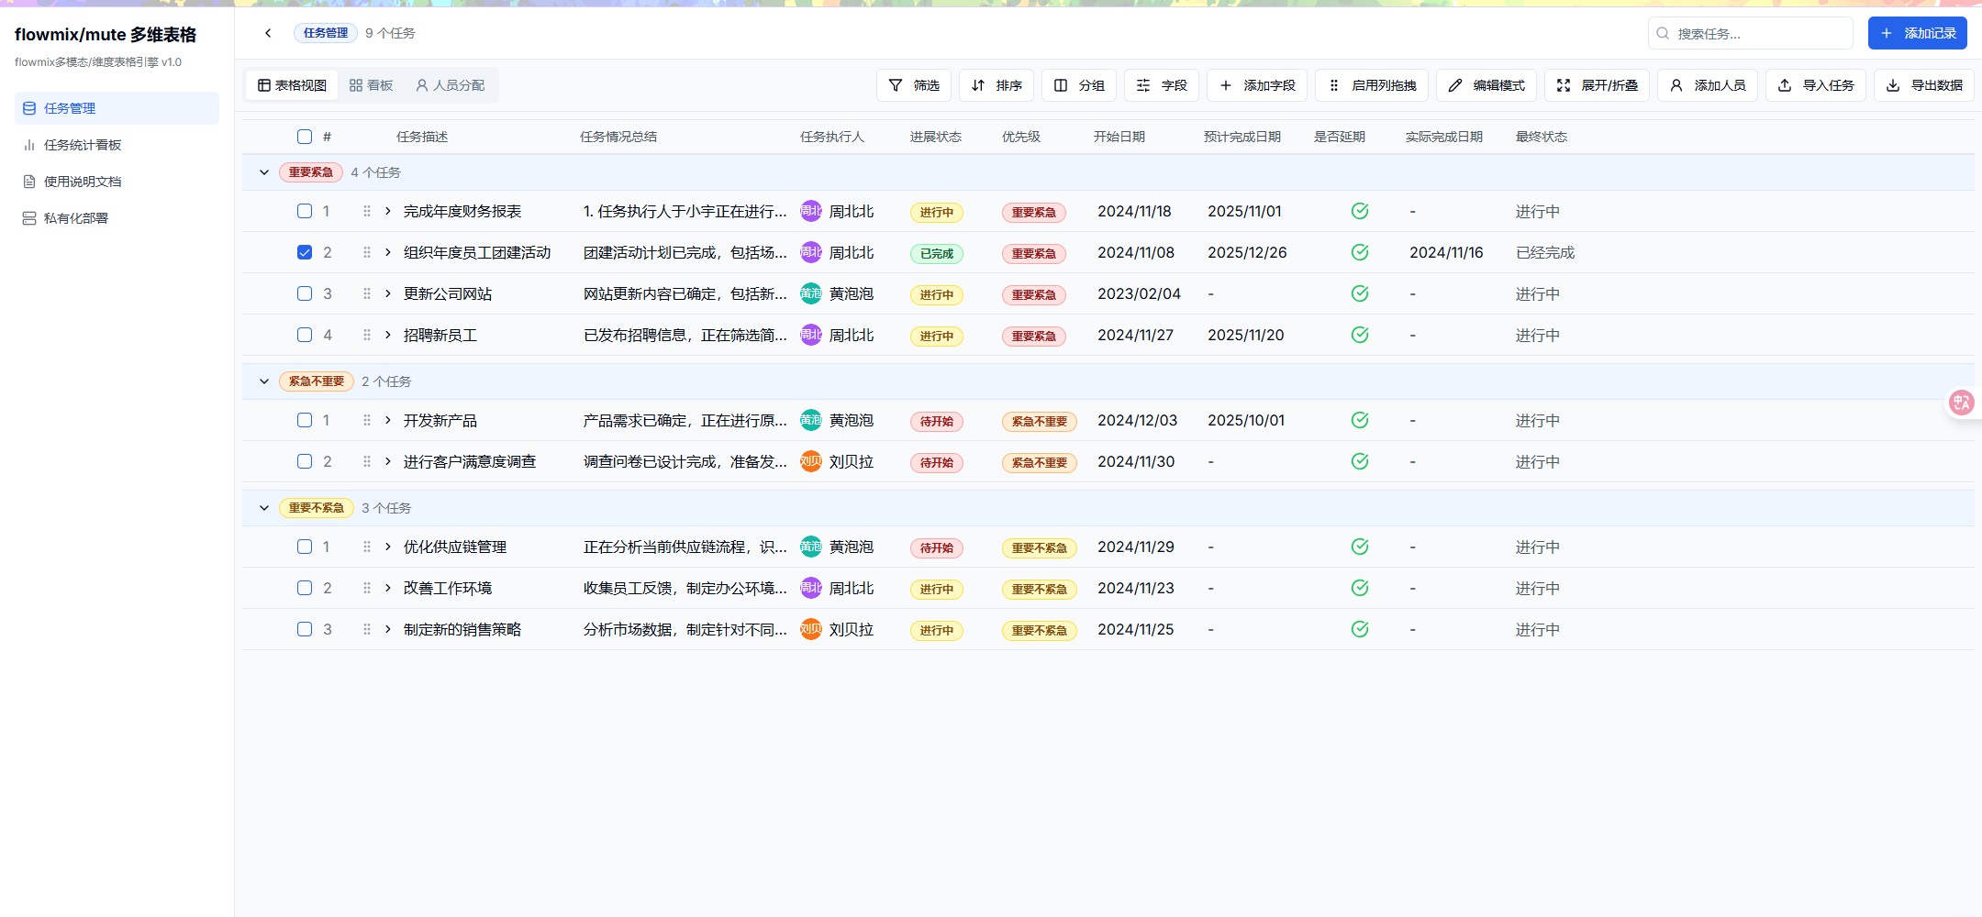Click 紧急不重要 priority tag of 进行客户满意度调查

[x=1040, y=462]
